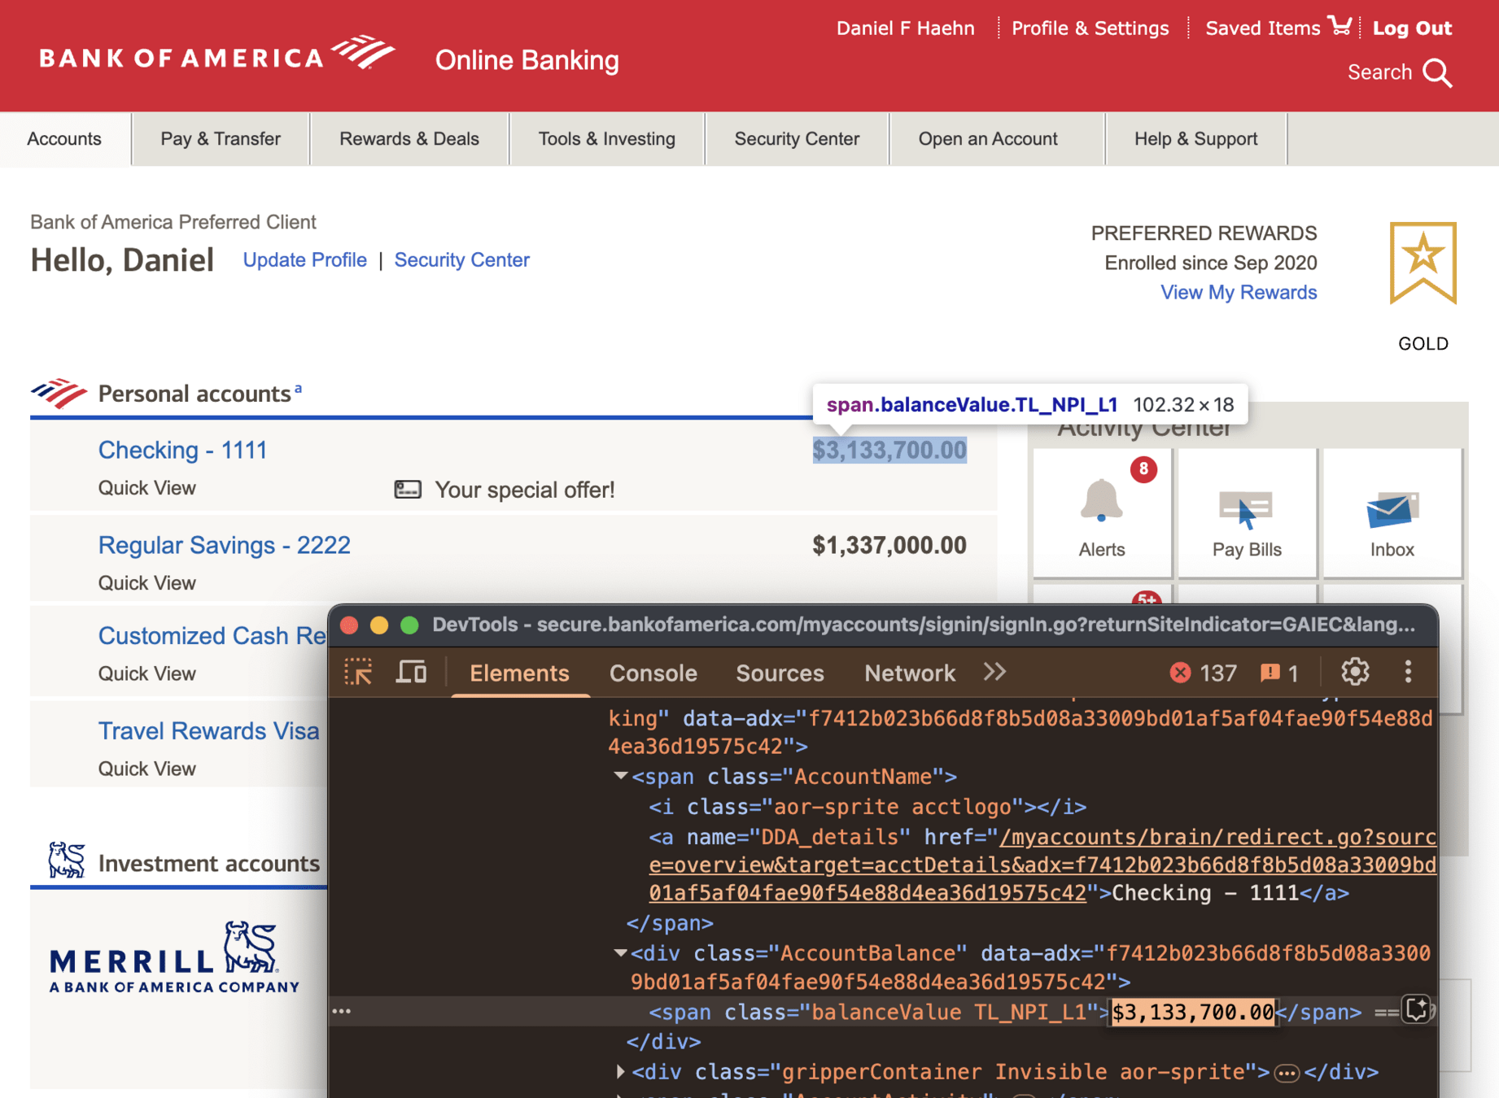The height and width of the screenshot is (1098, 1499).
Task: Show more DevTools tabs with chevrons
Action: coord(994,672)
